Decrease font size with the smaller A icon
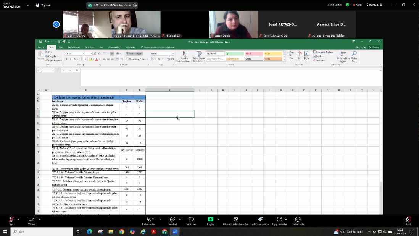419x236 pixels. click(x=98, y=53)
